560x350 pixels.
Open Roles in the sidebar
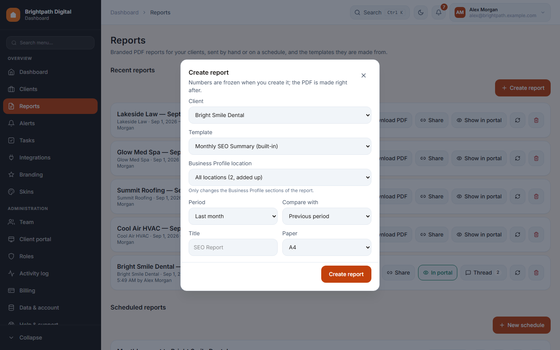tap(51, 256)
